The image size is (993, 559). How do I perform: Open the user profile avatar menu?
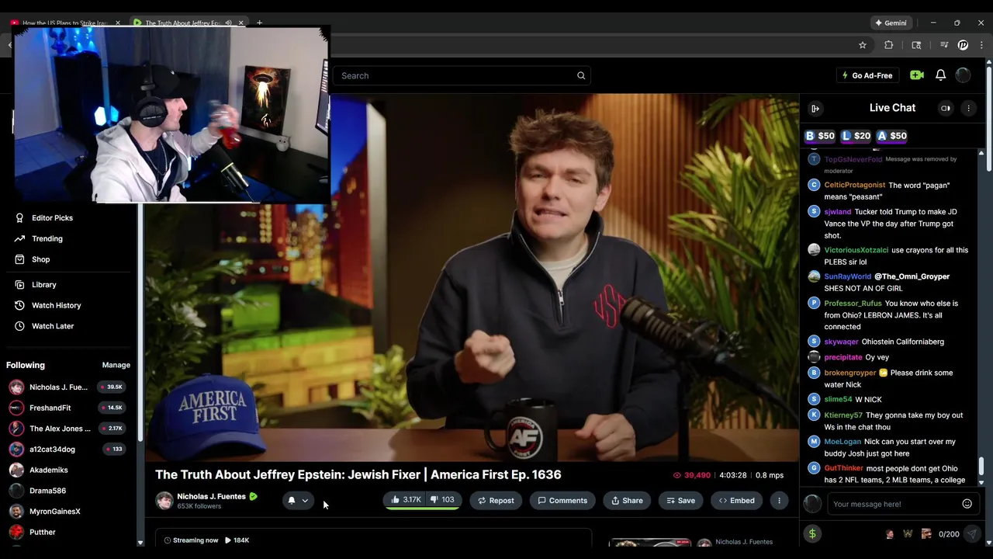pos(963,75)
